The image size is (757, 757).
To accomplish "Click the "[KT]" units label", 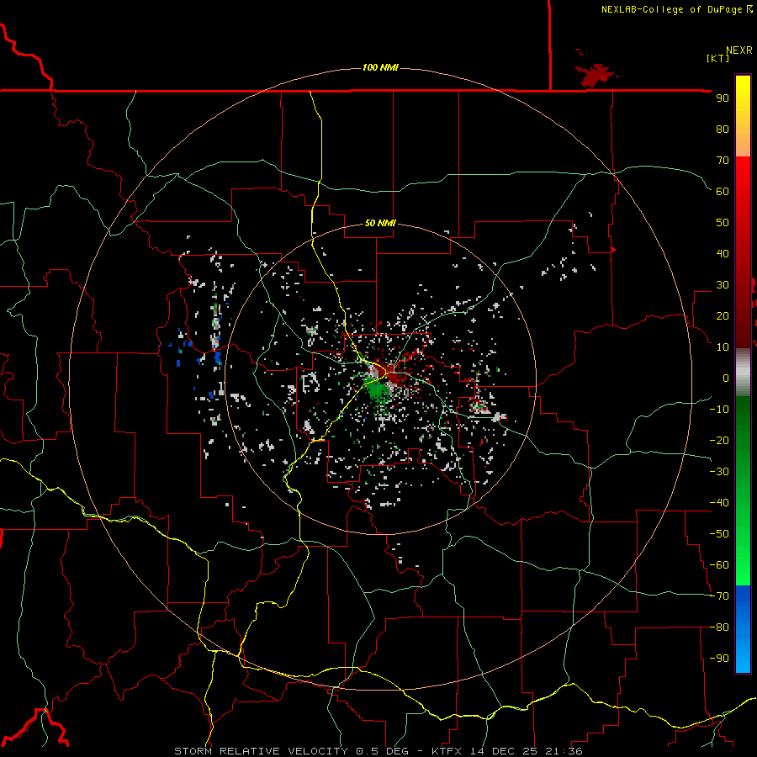I will (718, 58).
